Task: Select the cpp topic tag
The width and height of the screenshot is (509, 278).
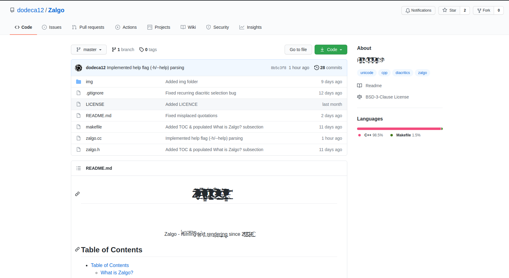Action: [384, 73]
